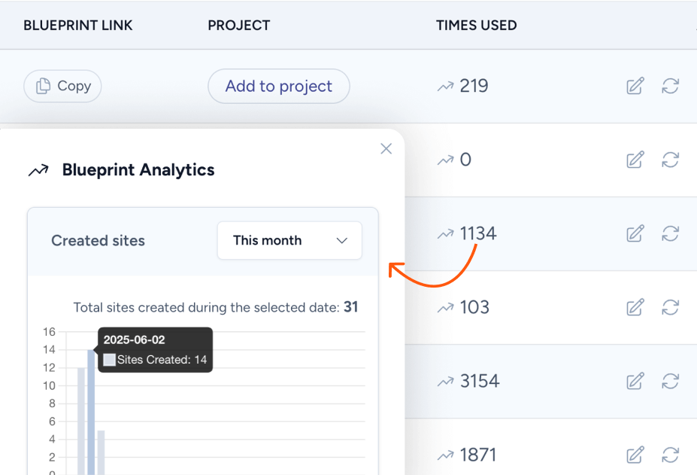Click the refresh icon in the 219 row
This screenshot has height=475, width=697.
click(670, 86)
